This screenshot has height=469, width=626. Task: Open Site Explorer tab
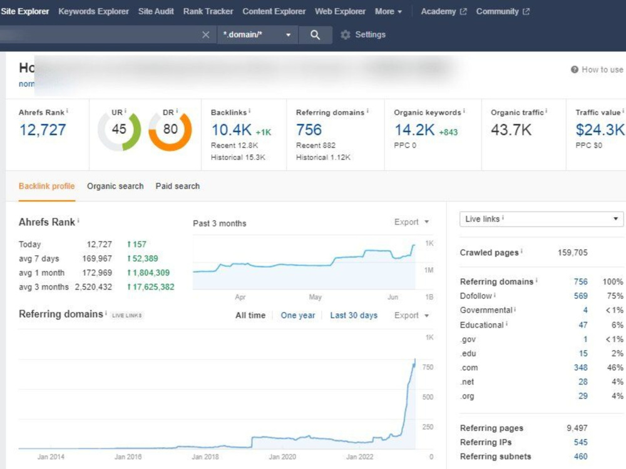25,11
